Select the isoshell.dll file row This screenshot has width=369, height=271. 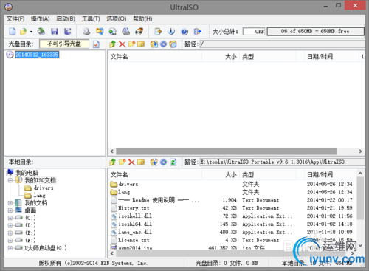click(232, 216)
